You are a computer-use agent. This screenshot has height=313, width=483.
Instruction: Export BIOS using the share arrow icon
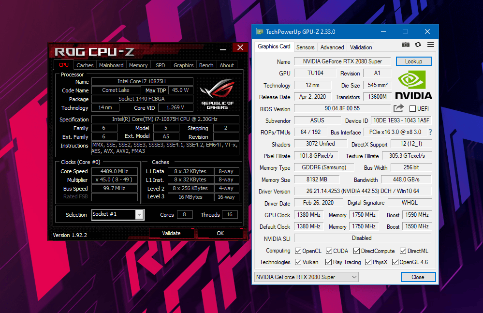398,108
